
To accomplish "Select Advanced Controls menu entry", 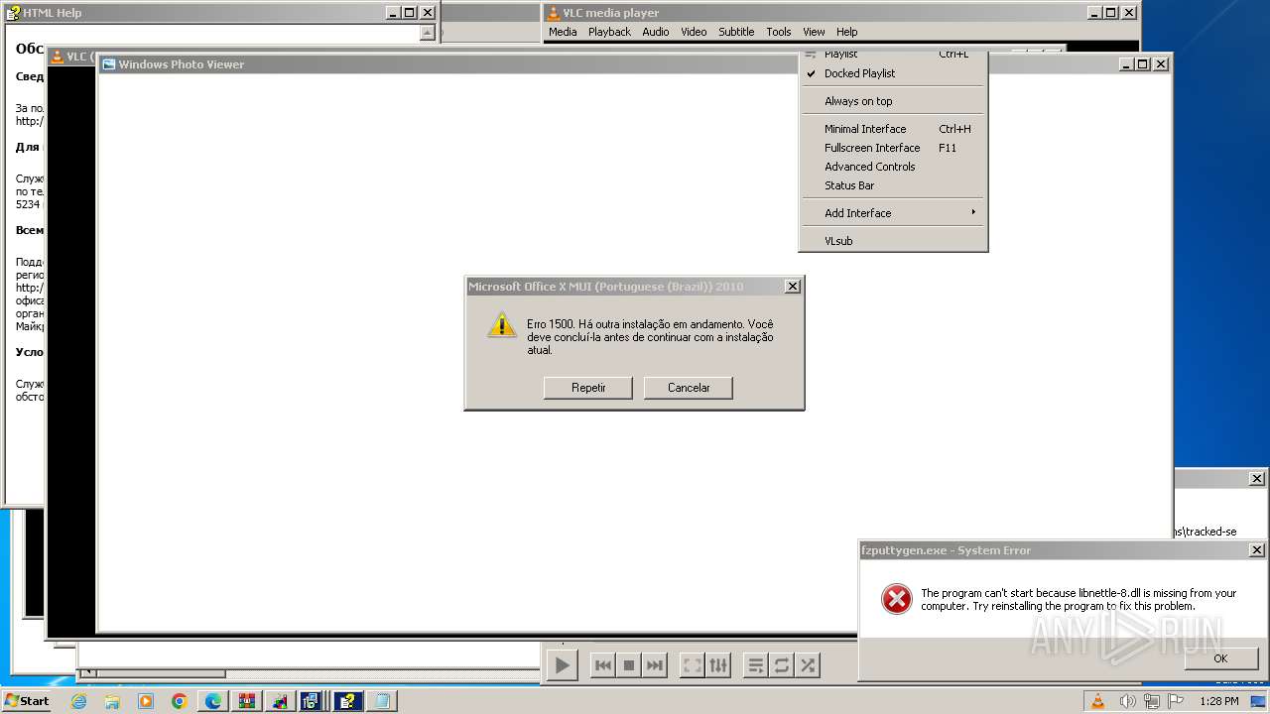I will [893, 167].
